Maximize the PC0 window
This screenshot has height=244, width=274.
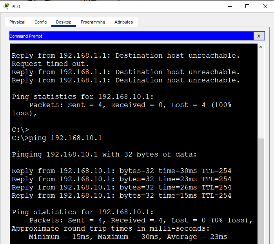tap(247, 6)
